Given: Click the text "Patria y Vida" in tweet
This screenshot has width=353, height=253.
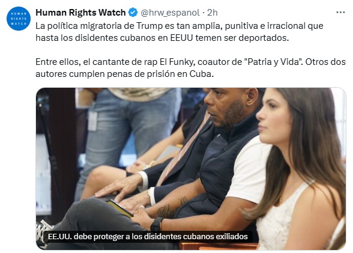Looking at the screenshot, I should click(273, 62).
